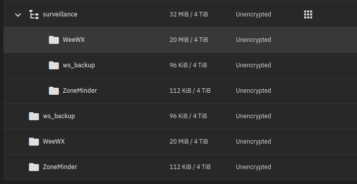Click the top-level ZoneMinder folder icon
This screenshot has width=357, height=184.
(34, 167)
